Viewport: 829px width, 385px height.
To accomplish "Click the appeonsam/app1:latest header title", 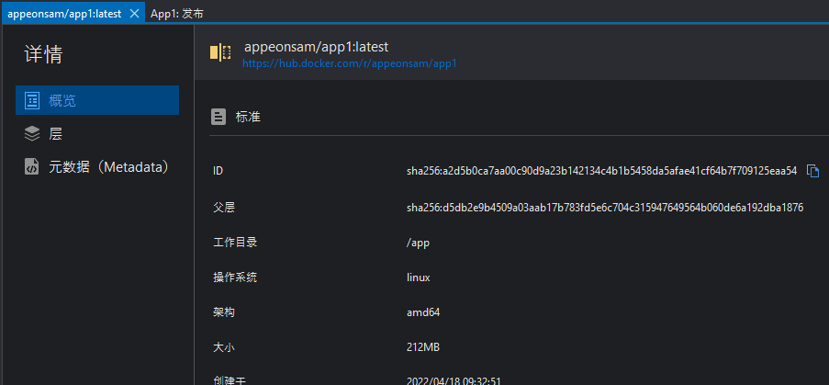I will 316,47.
